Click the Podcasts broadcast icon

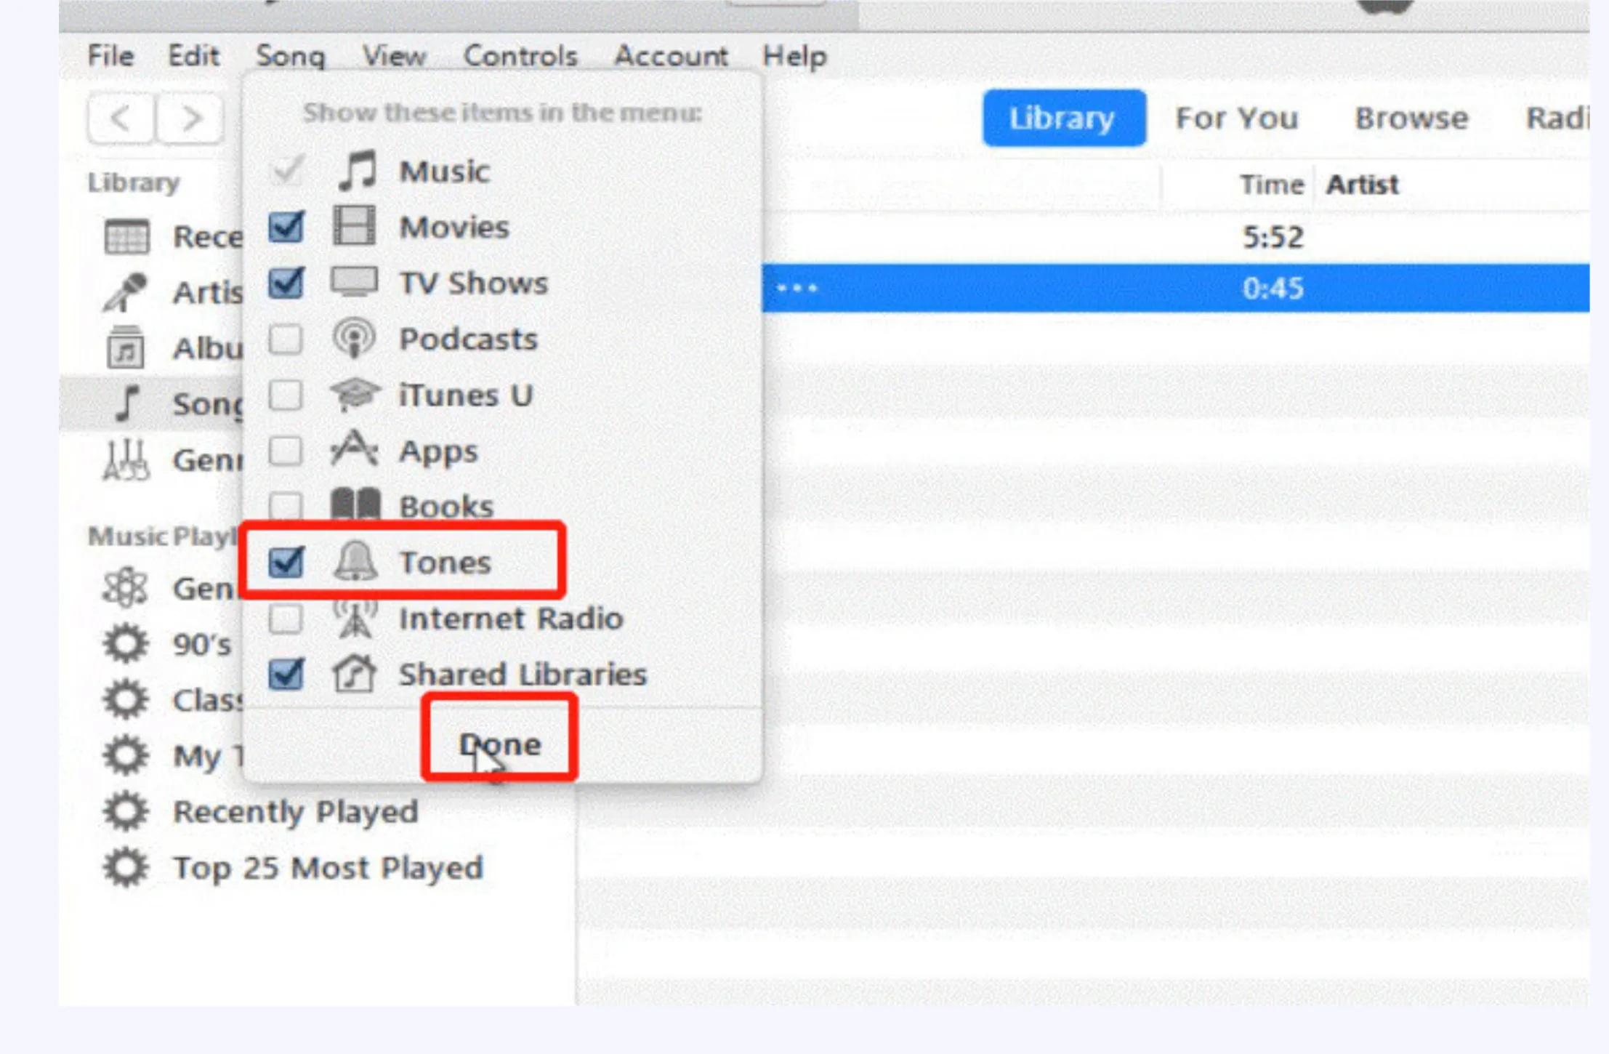pyautogui.click(x=354, y=338)
